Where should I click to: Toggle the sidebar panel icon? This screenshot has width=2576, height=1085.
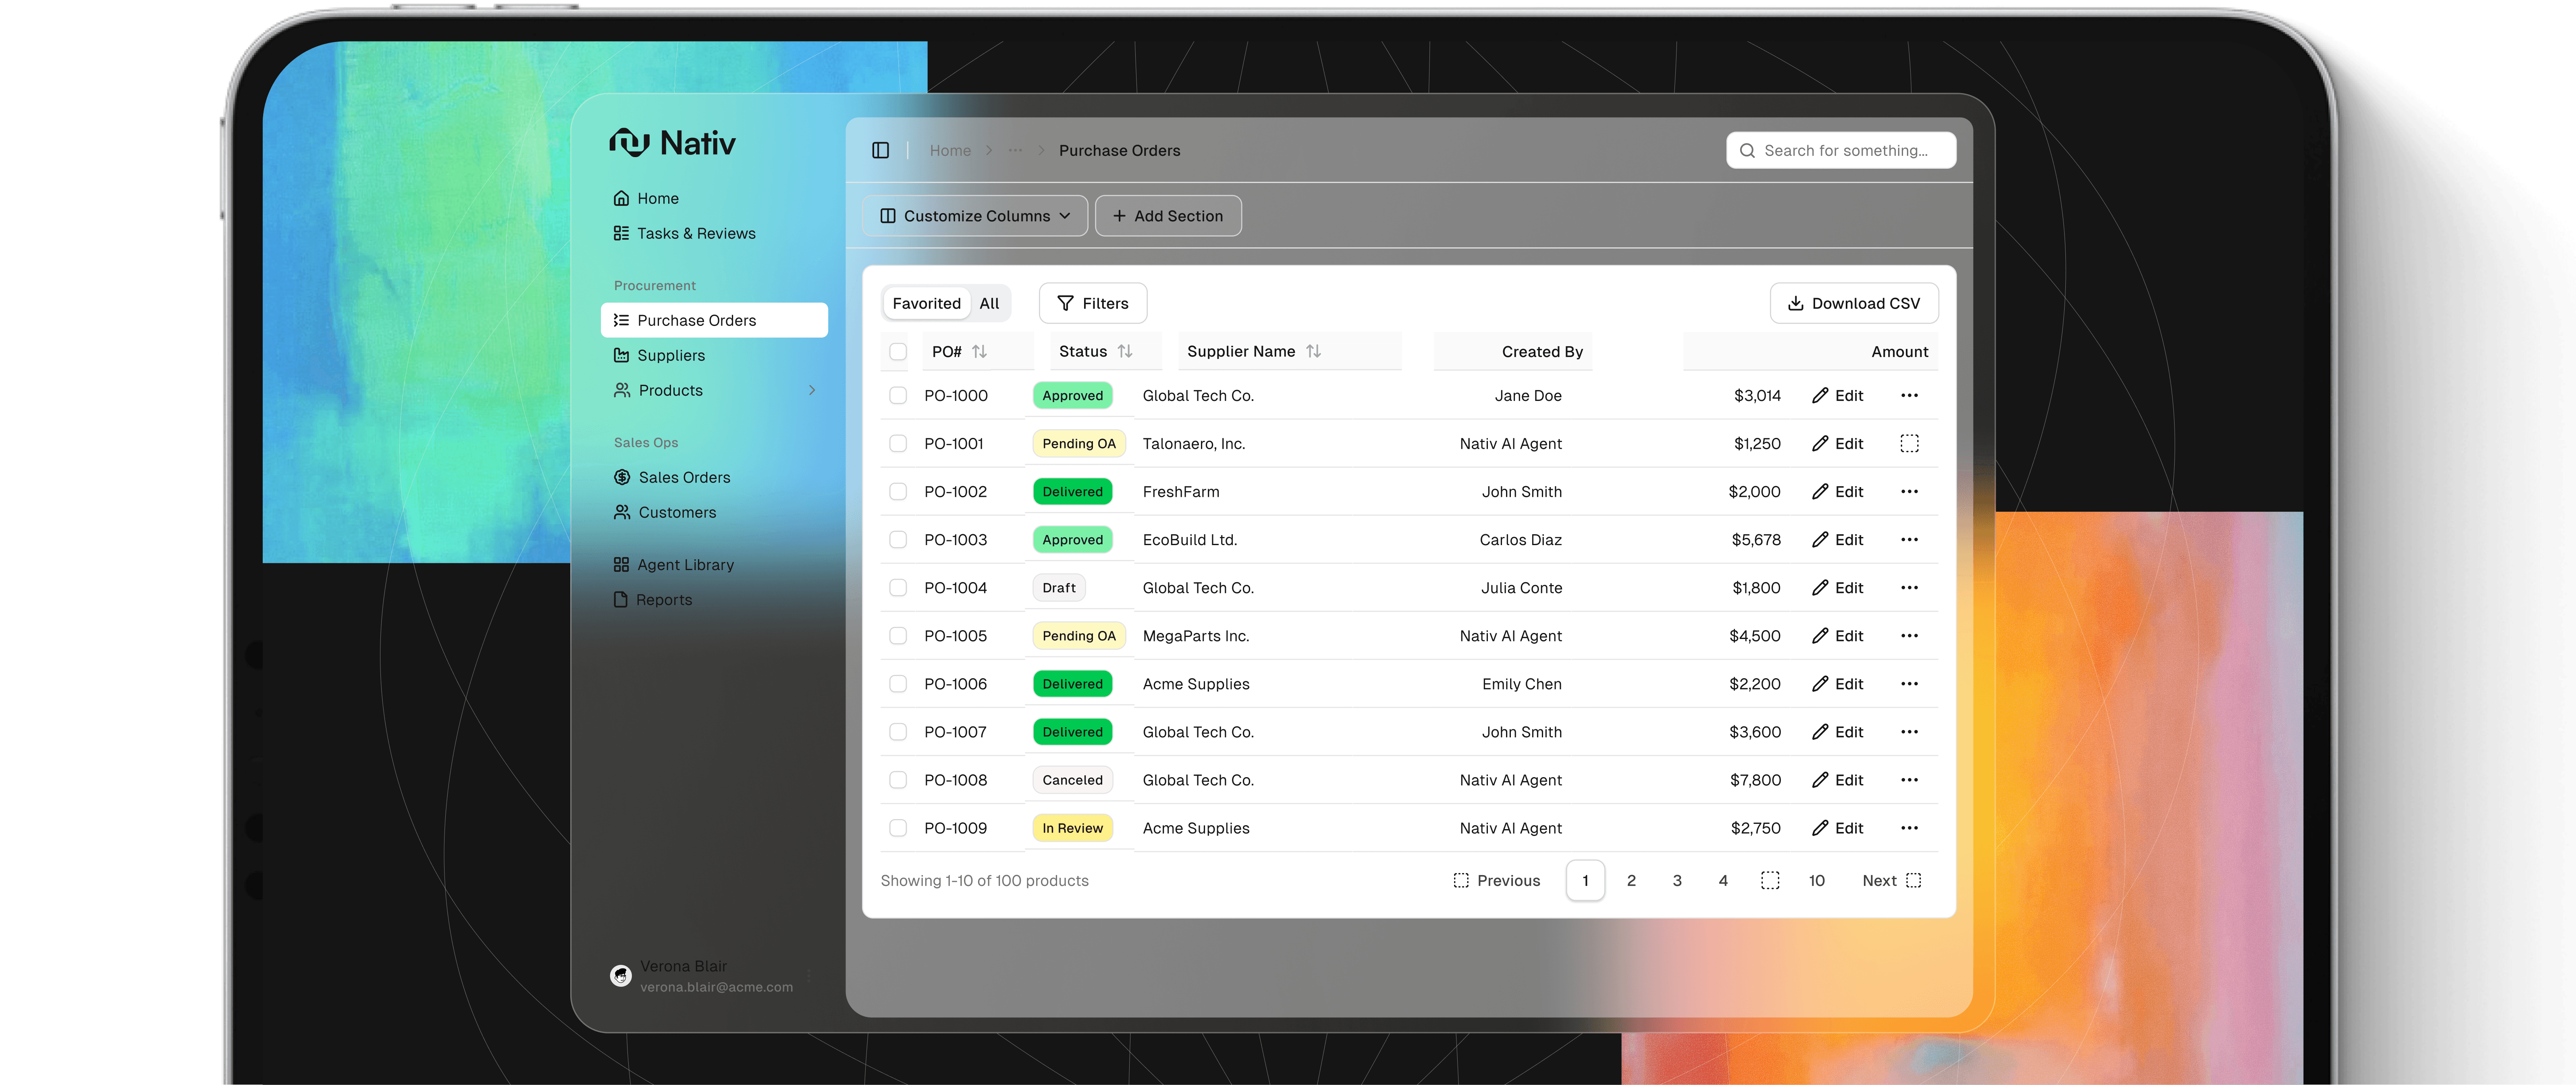[880, 150]
